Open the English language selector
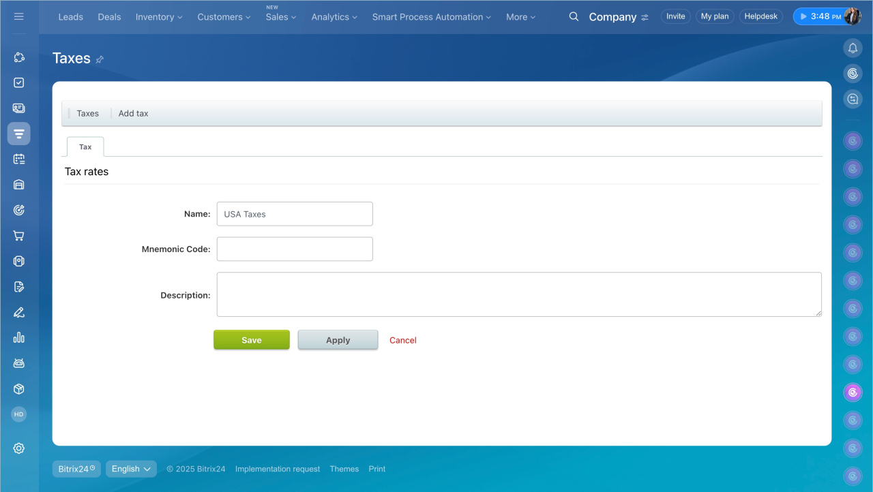The width and height of the screenshot is (873, 492). pos(131,469)
